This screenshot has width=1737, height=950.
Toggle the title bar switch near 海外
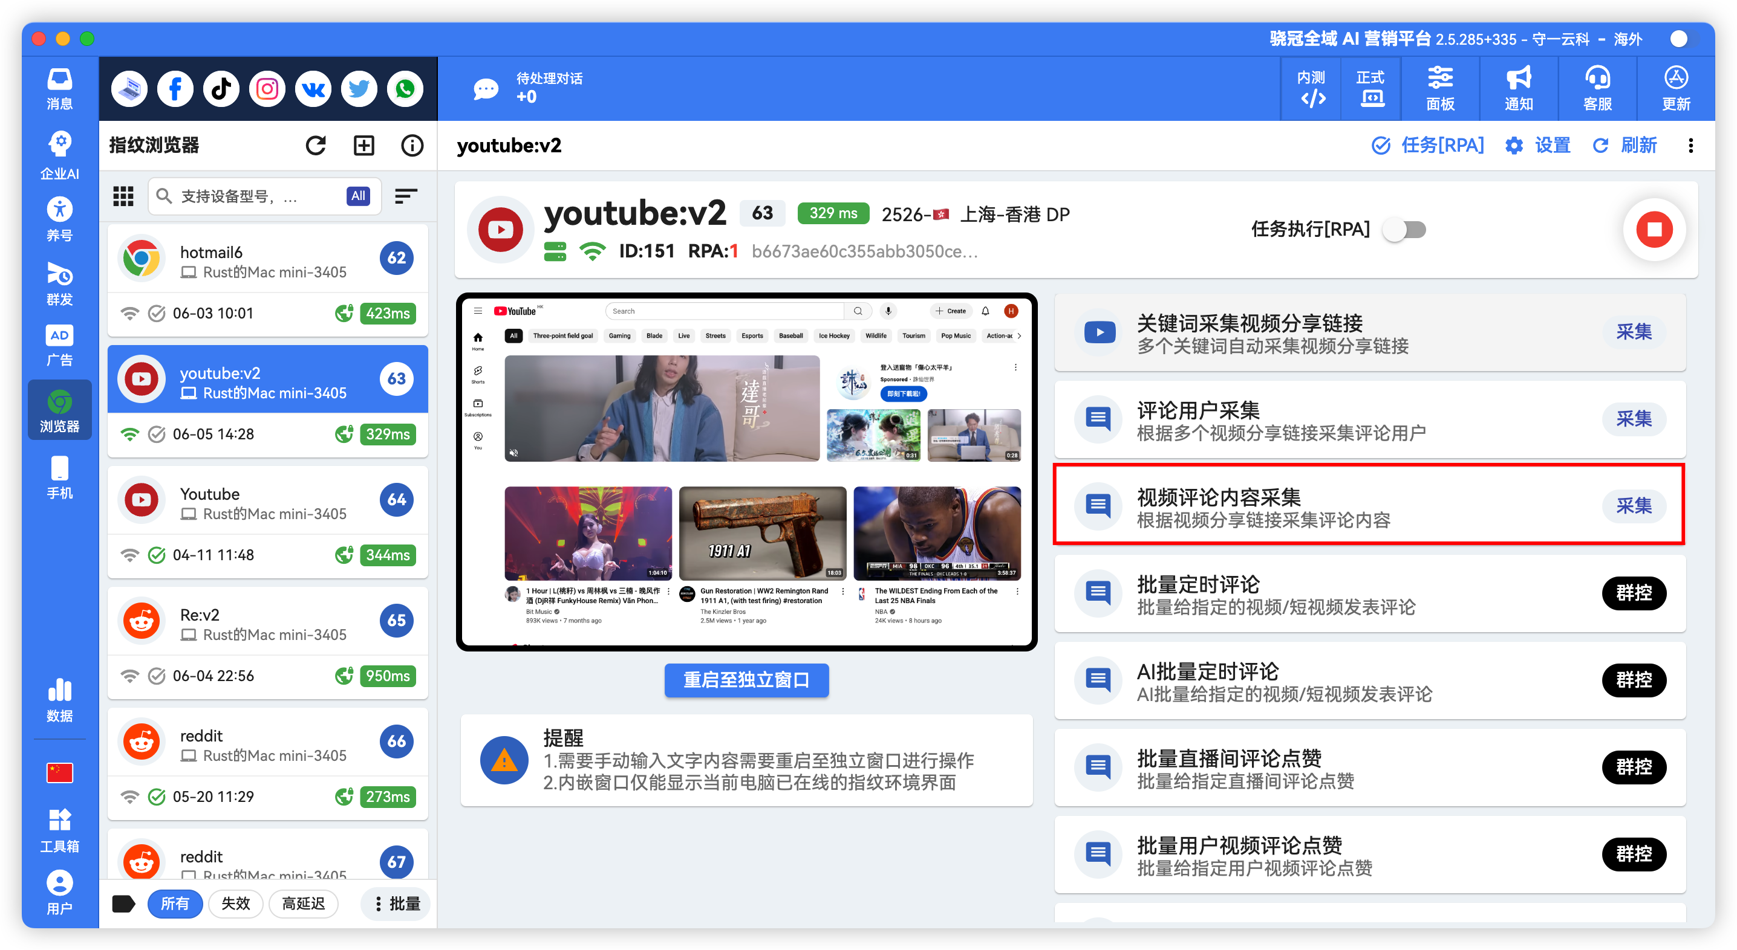pos(1687,39)
